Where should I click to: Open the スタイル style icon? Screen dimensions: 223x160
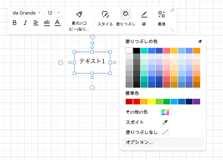(x=105, y=14)
